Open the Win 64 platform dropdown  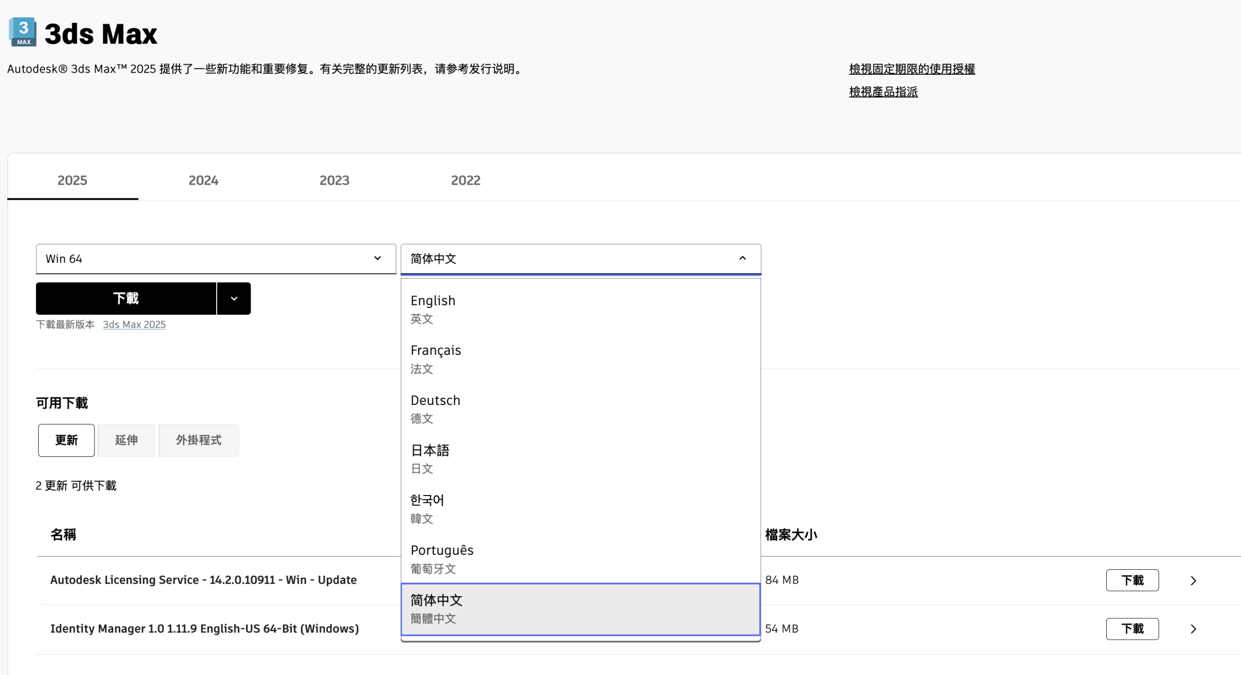point(216,259)
